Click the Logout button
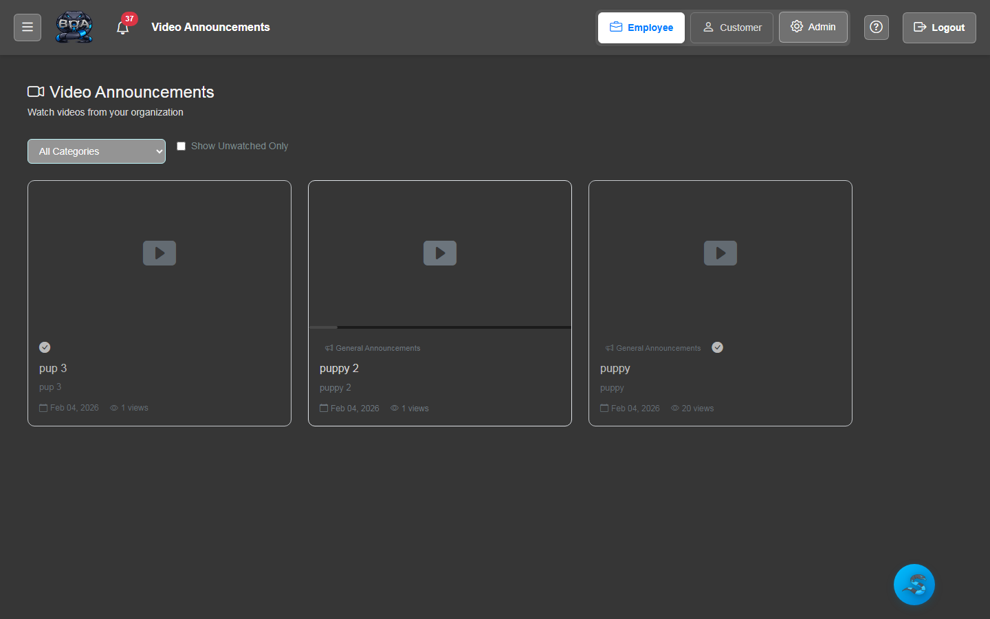This screenshot has width=990, height=619. click(939, 28)
